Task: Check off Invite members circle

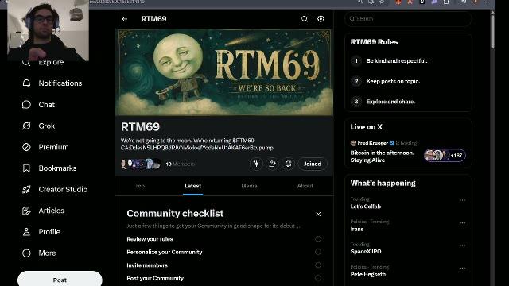Action: (x=318, y=265)
